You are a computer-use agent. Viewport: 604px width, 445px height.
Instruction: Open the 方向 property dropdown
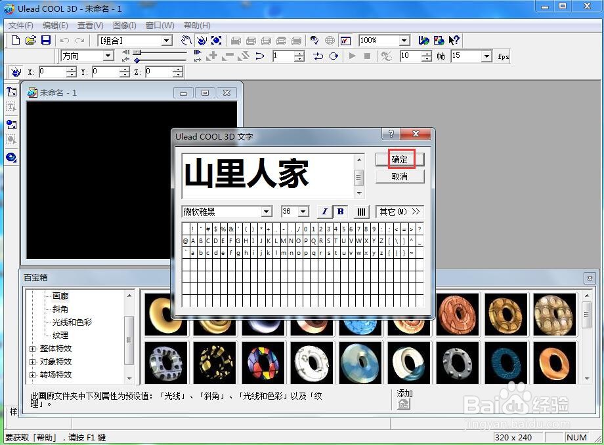(108, 56)
